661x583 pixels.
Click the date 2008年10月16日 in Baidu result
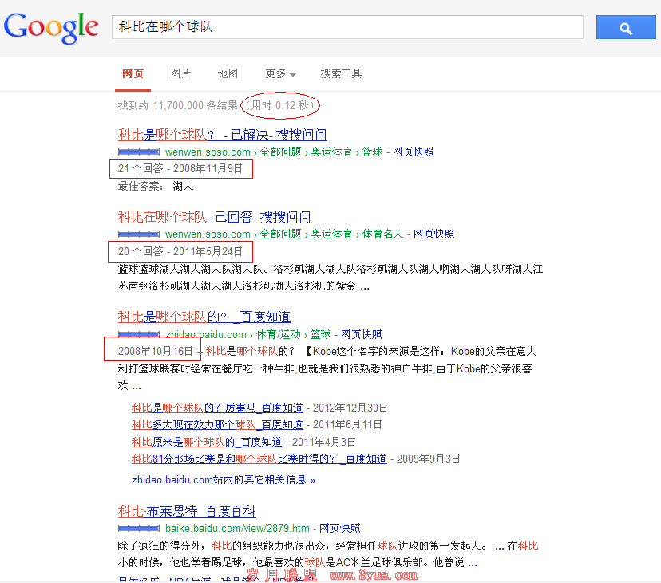coord(155,352)
